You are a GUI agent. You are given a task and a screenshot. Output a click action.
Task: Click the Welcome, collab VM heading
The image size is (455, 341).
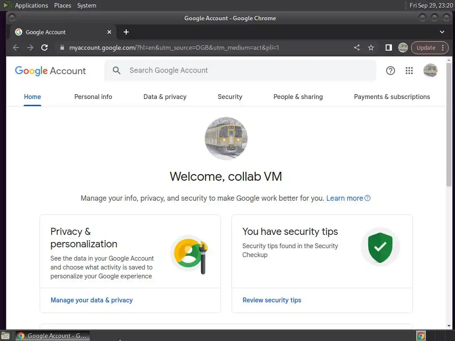coord(226,176)
